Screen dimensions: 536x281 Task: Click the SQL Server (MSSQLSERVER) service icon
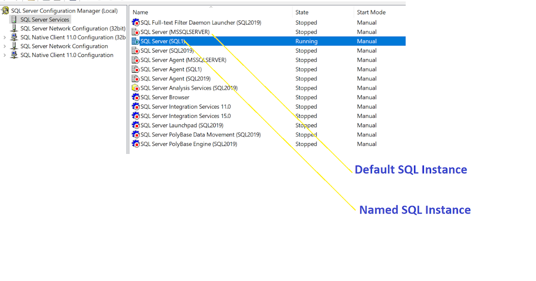(135, 32)
